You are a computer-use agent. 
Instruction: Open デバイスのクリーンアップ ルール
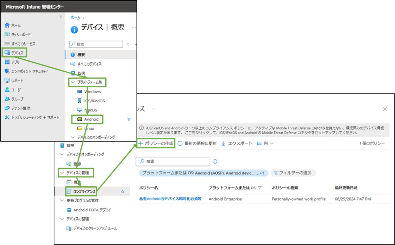[x=92, y=228]
